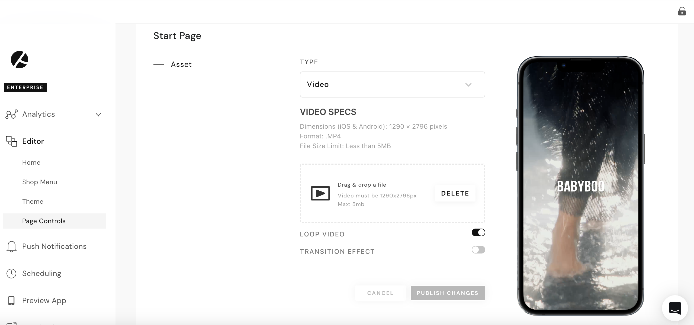Enable the Transition Effect toggle
The height and width of the screenshot is (325, 694).
pyautogui.click(x=478, y=250)
